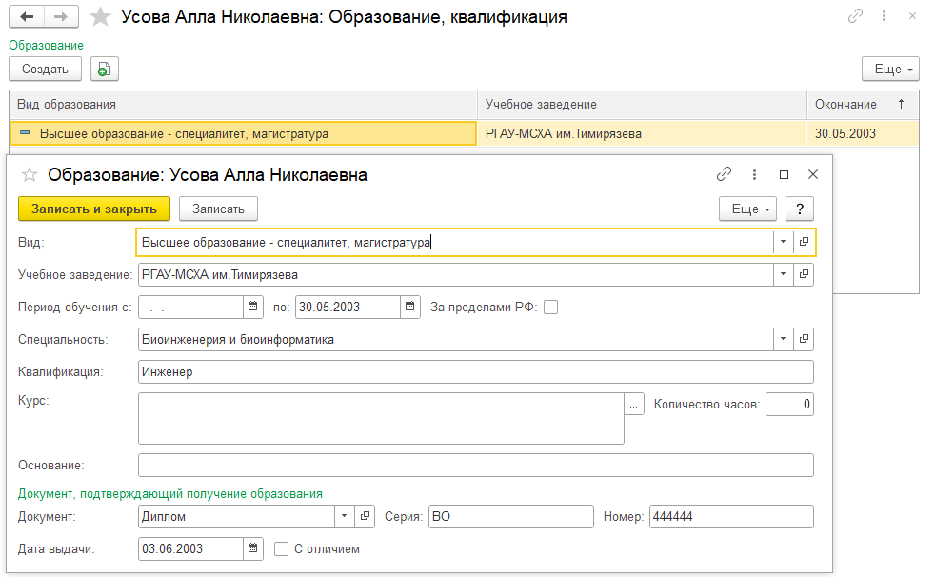Expand the Специальность dropdown list

pyautogui.click(x=783, y=339)
